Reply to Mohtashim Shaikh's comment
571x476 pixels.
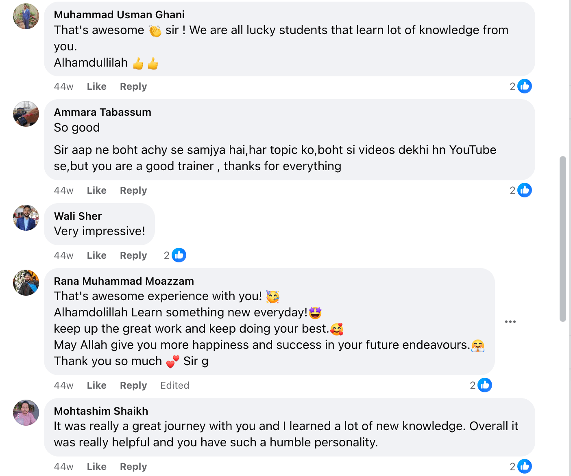coord(133,467)
